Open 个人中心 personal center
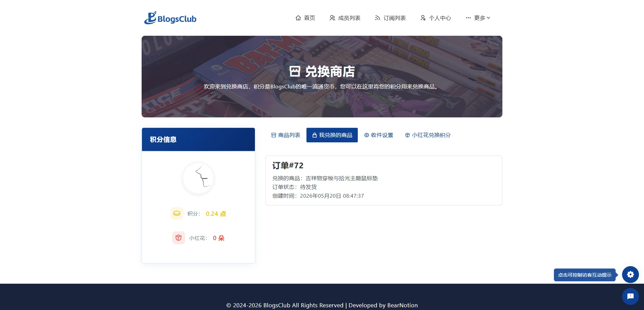Viewport: 644px width, 310px height. (x=436, y=18)
